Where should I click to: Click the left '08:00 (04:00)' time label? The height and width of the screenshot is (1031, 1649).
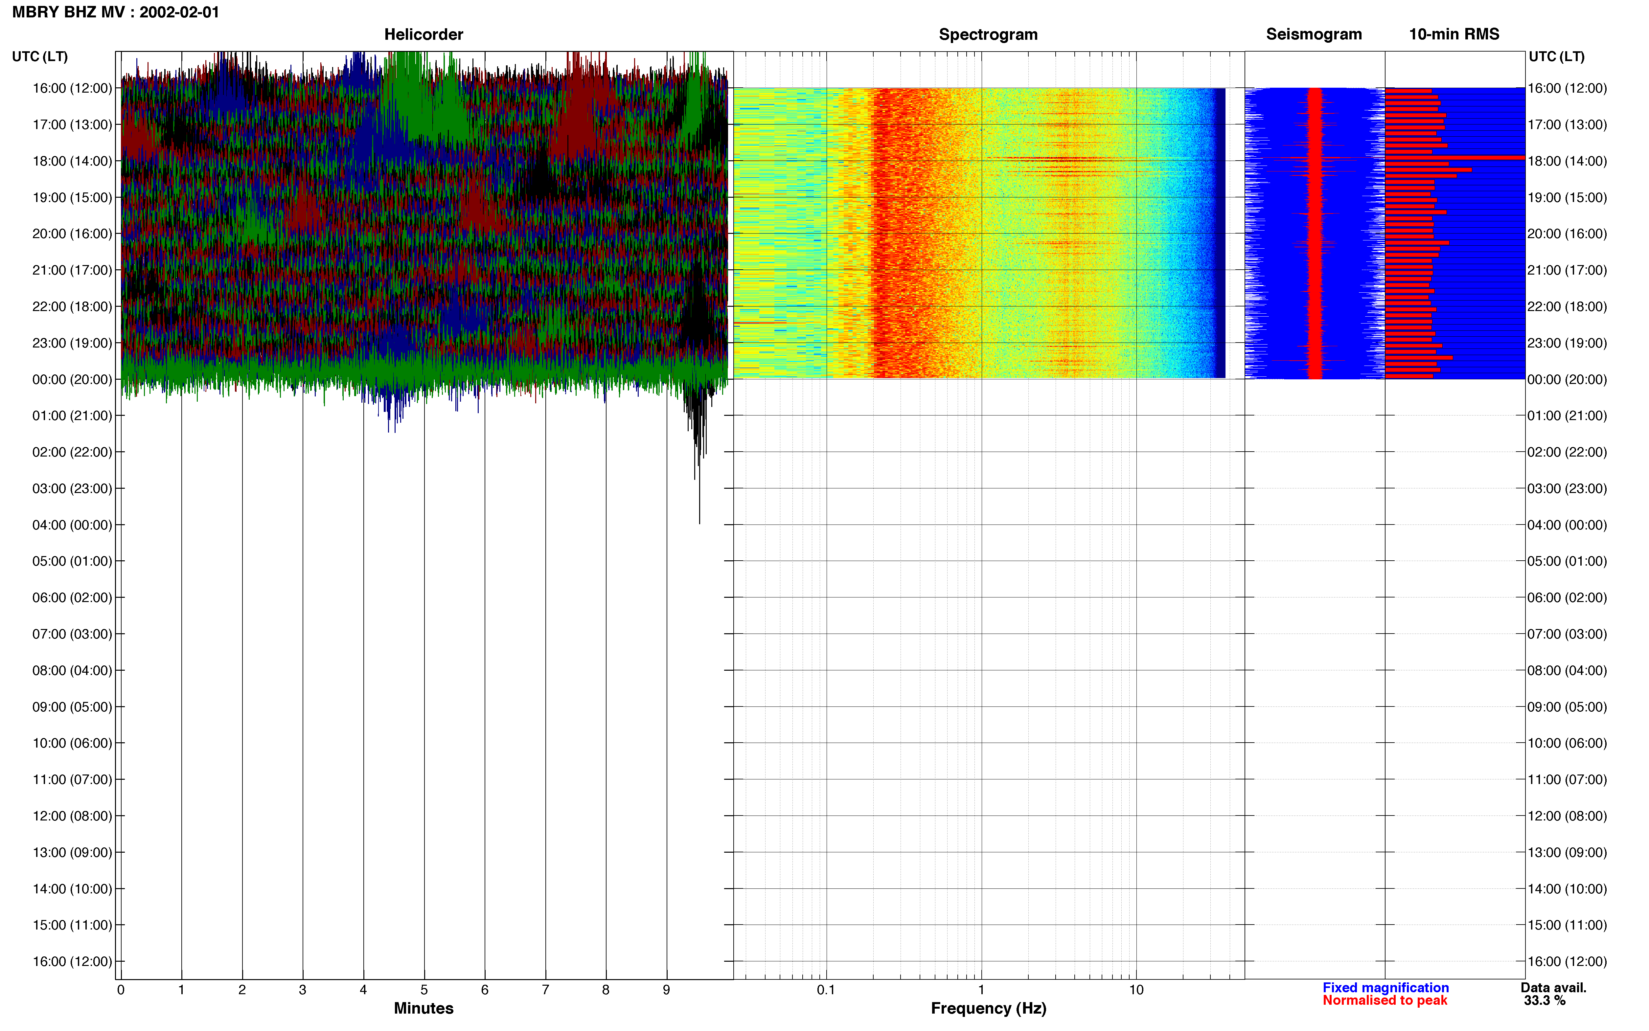[72, 670]
